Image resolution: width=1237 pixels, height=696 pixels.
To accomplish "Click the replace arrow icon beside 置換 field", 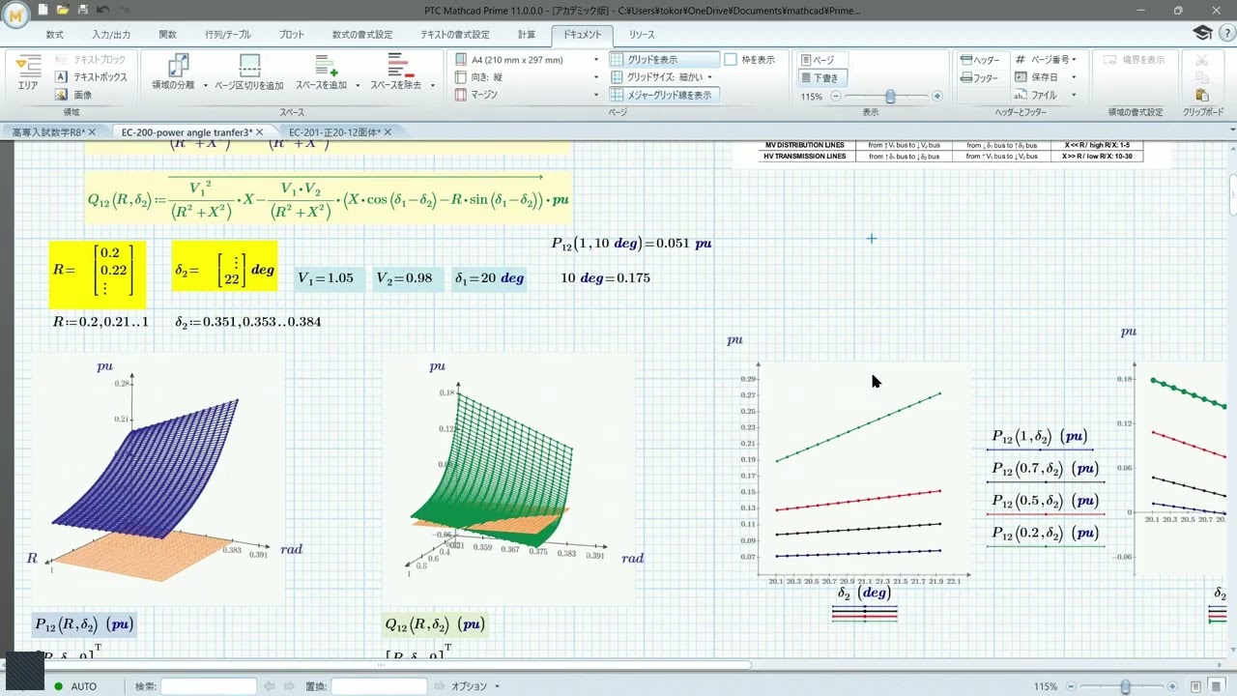I will [441, 686].
